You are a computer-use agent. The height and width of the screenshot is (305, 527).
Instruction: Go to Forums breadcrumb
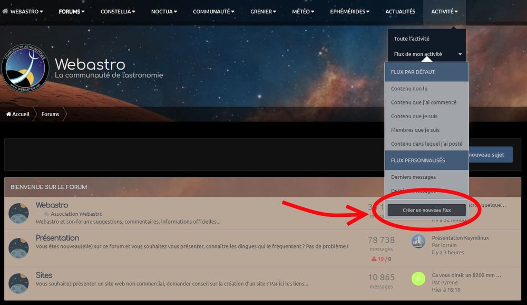pyautogui.click(x=50, y=114)
